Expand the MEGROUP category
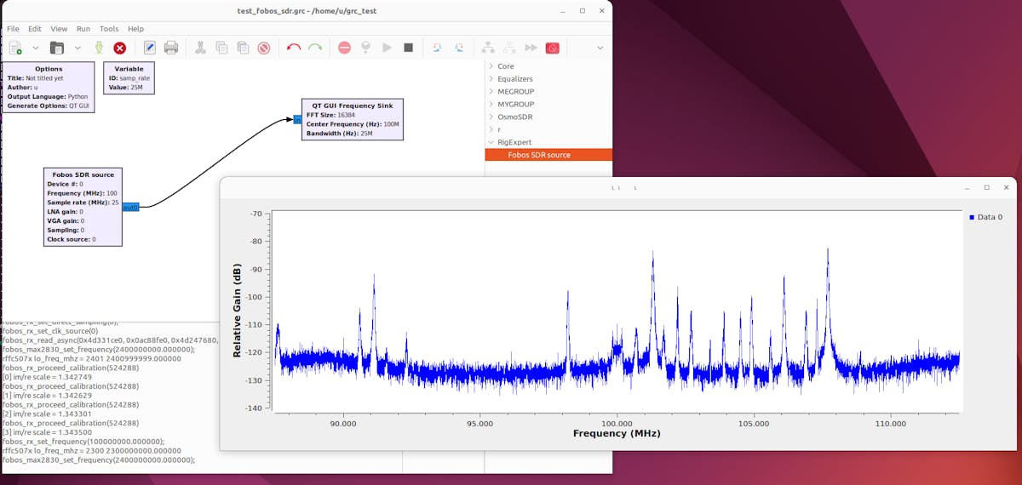This screenshot has height=485, width=1022. [491, 92]
